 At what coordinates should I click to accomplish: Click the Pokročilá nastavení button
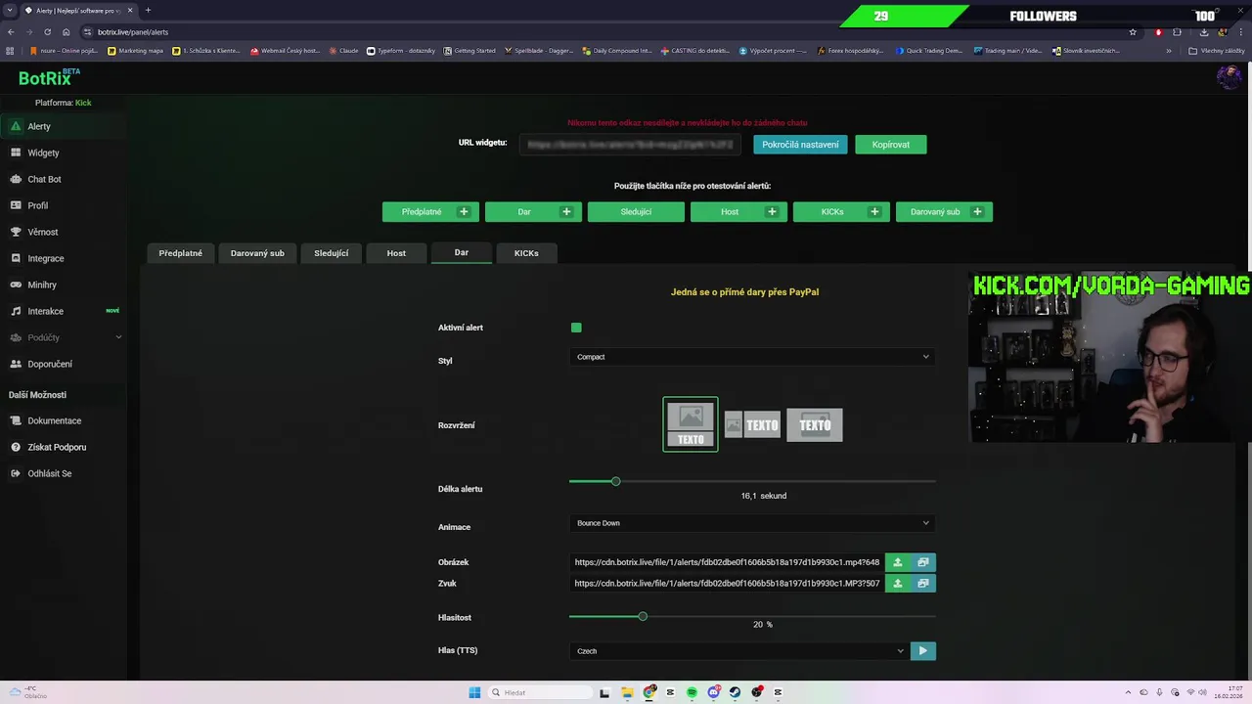pos(800,145)
